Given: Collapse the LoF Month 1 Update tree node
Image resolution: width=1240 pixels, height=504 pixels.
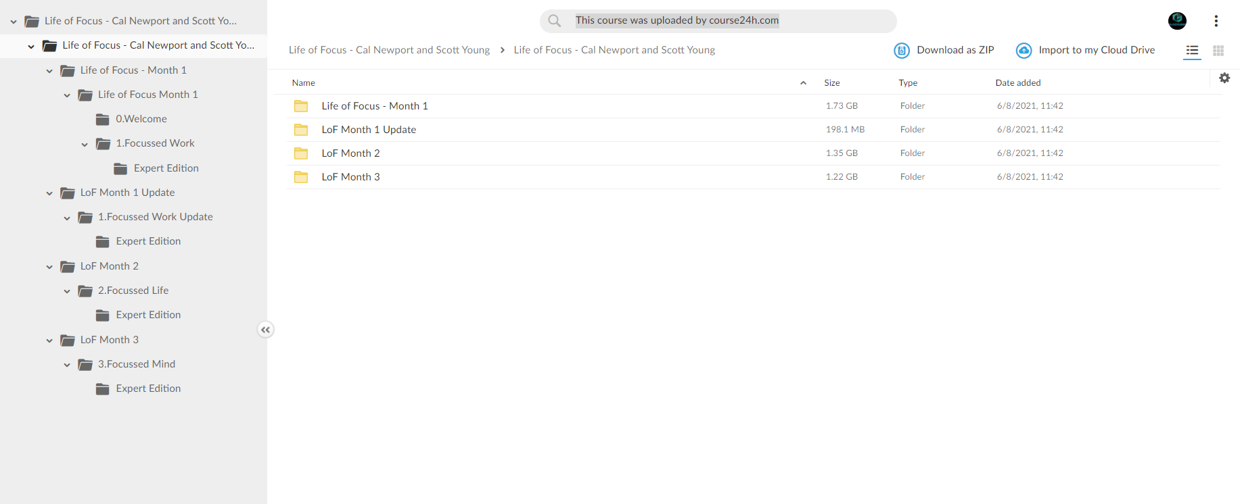Looking at the screenshot, I should (49, 193).
